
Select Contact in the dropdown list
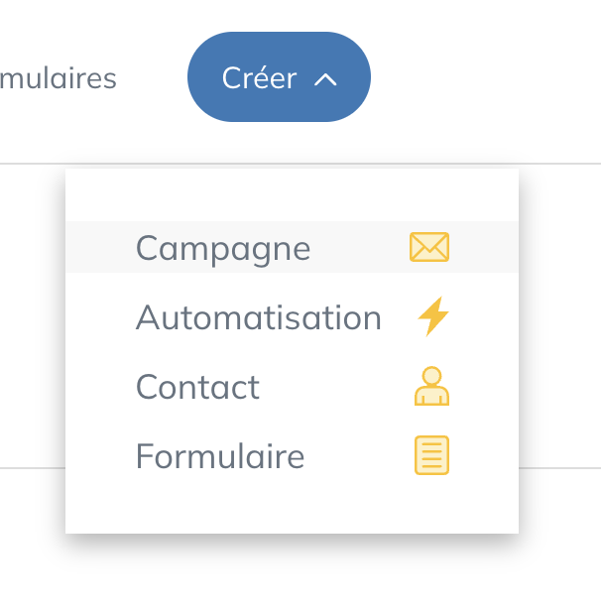(x=292, y=386)
